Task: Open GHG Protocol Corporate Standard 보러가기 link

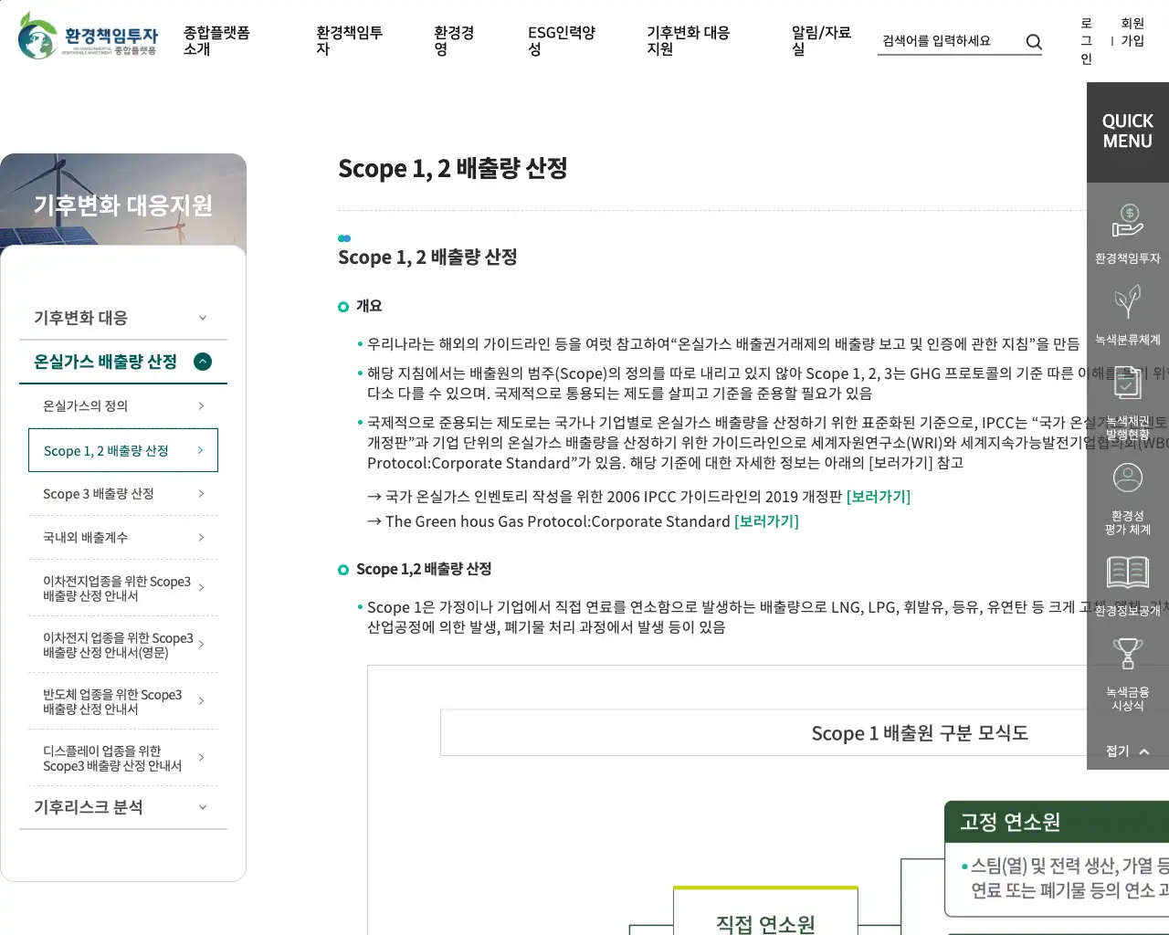Action: click(x=765, y=521)
